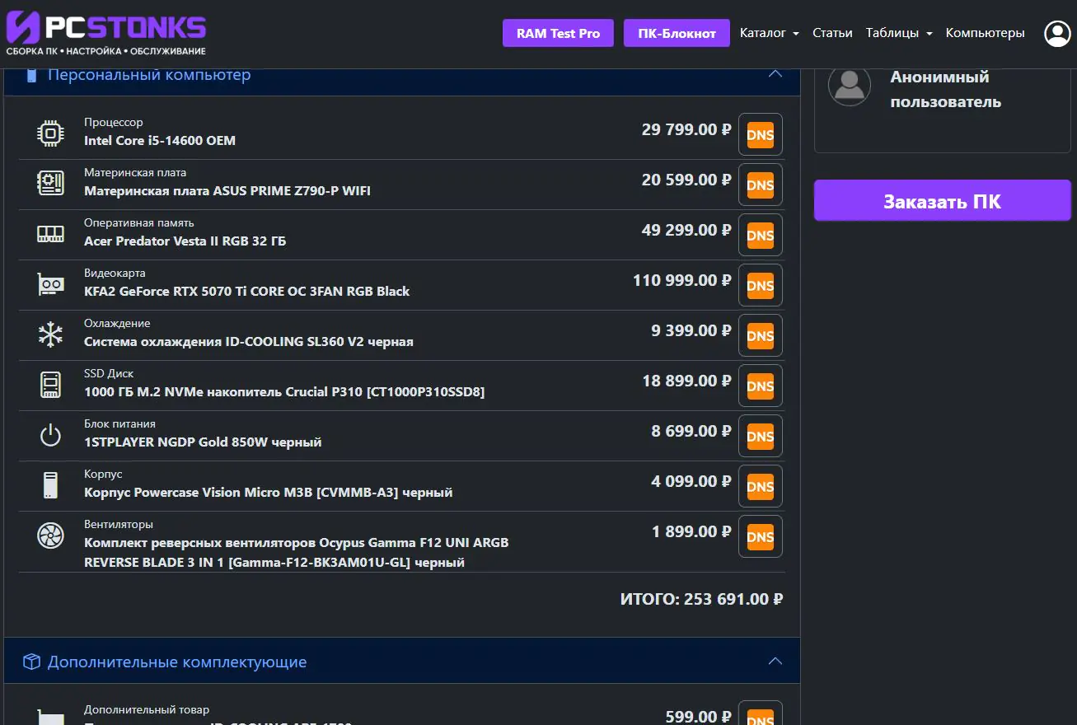Click the 29 799.00 ₽ processor price
Screen dimensions: 1077x725
point(686,129)
